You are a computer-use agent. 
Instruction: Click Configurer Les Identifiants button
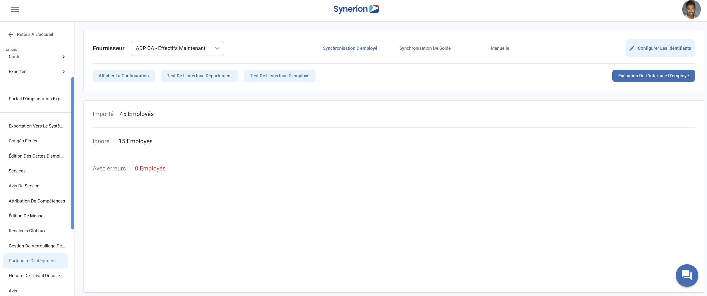pos(660,48)
